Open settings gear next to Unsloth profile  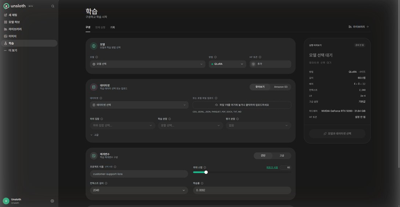tap(52, 201)
